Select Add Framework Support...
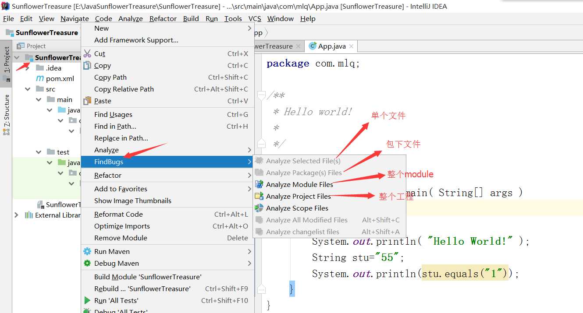The height and width of the screenshot is (313, 583). (x=167, y=40)
